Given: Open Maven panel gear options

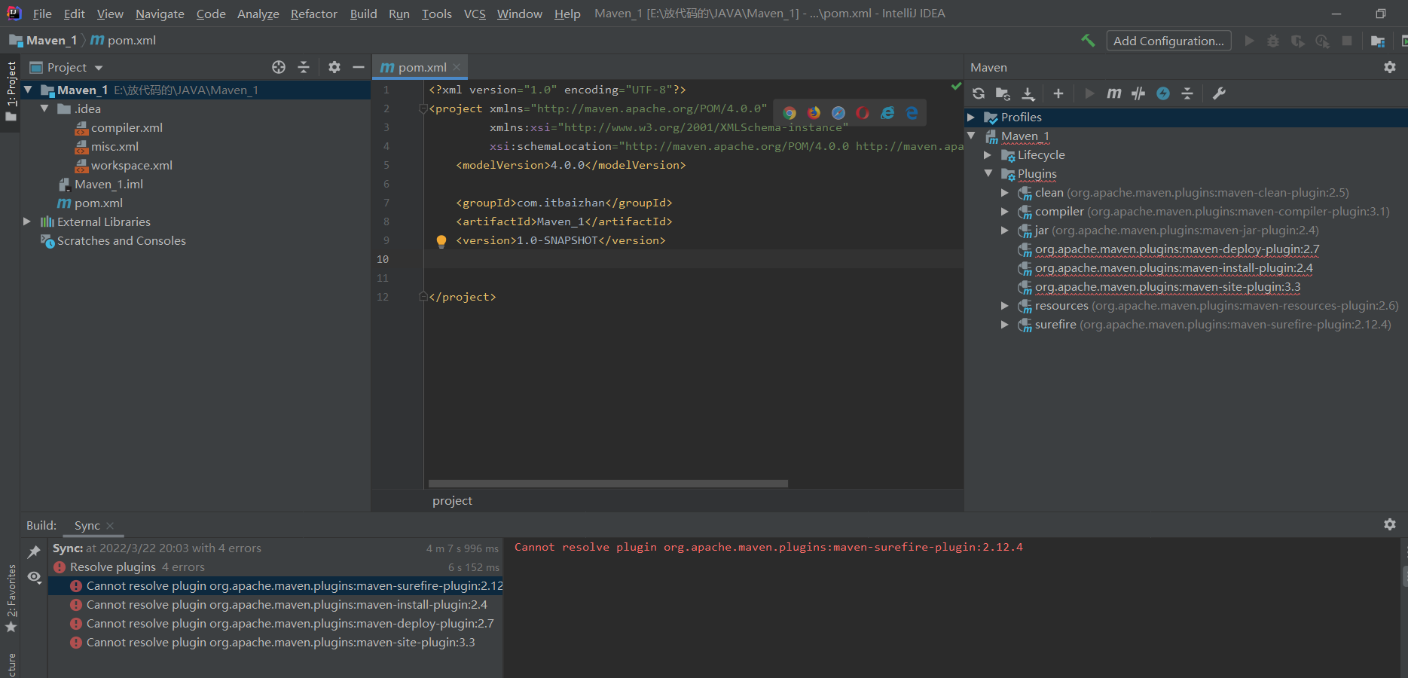Looking at the screenshot, I should pos(1390,67).
